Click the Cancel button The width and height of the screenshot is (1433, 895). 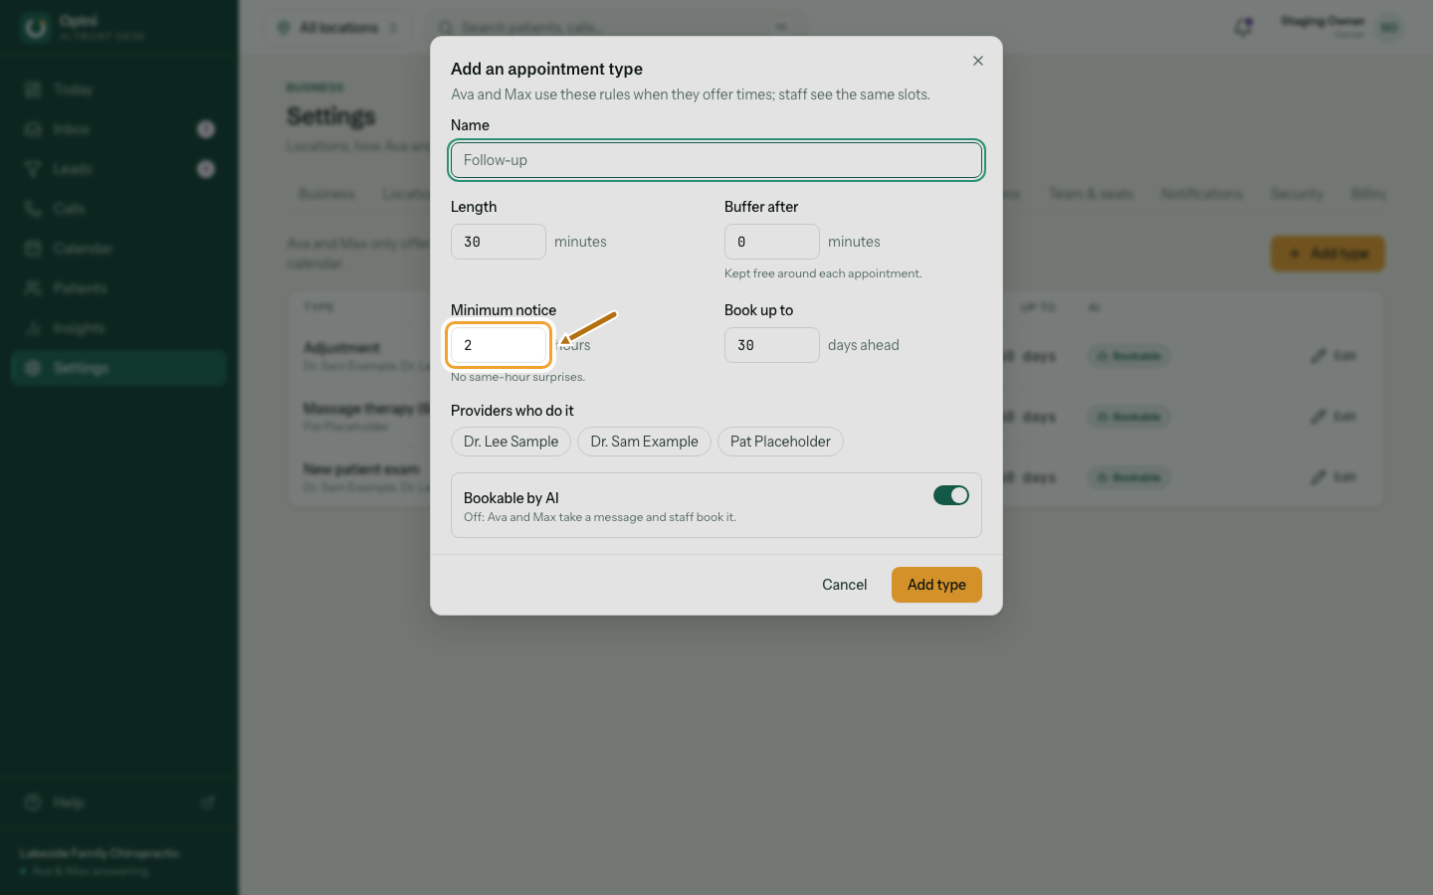(844, 585)
